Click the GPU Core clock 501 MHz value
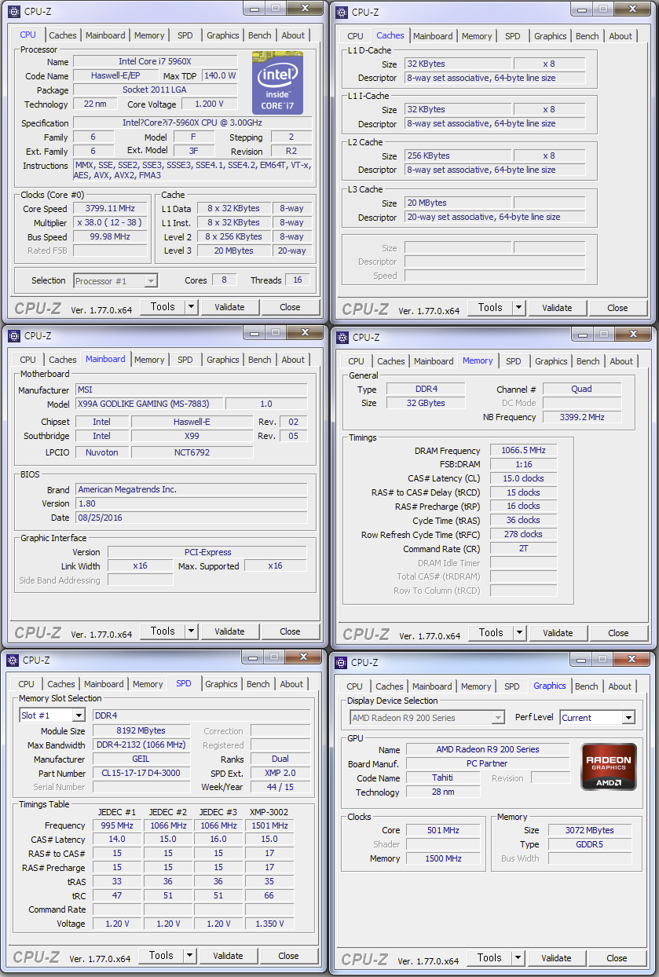 pos(443,830)
